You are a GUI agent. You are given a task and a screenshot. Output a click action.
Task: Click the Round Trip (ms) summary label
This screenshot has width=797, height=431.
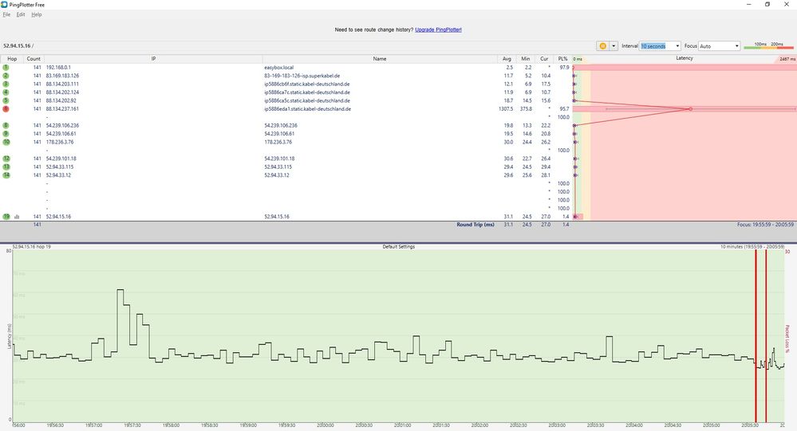pos(475,225)
